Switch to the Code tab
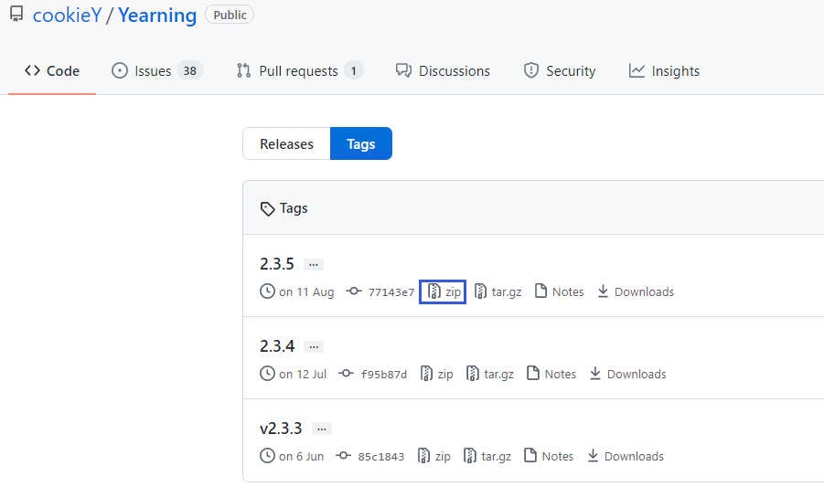The image size is (824, 487). click(x=52, y=71)
